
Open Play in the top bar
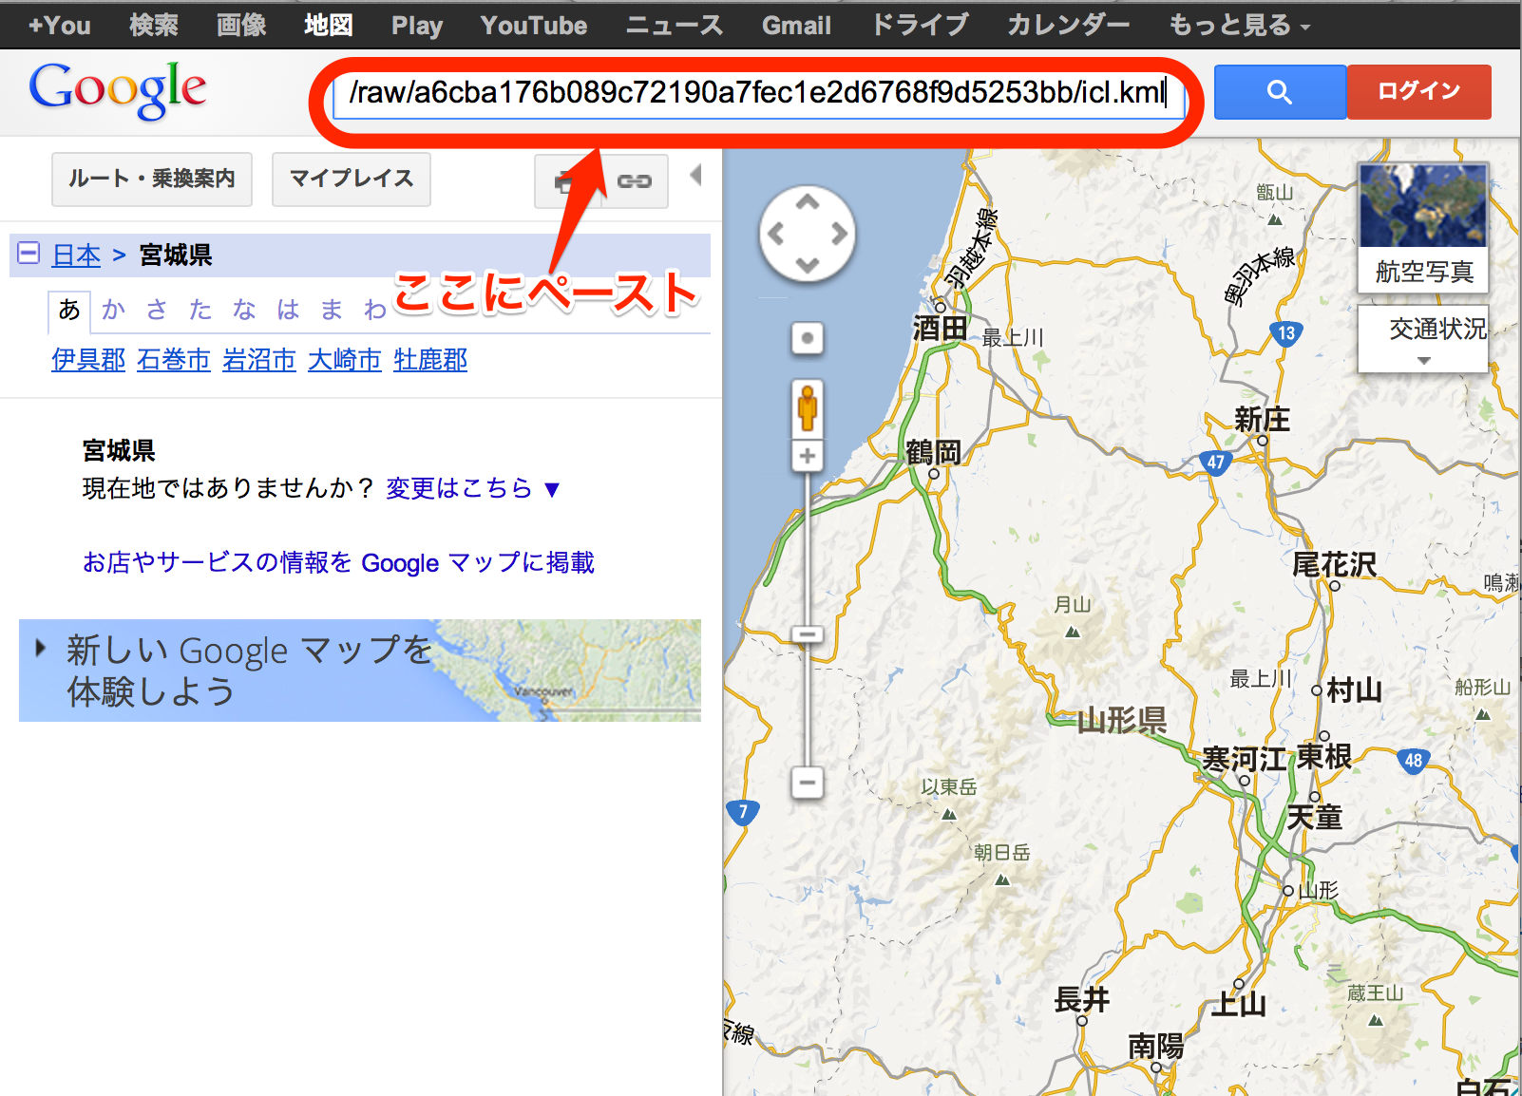click(417, 26)
